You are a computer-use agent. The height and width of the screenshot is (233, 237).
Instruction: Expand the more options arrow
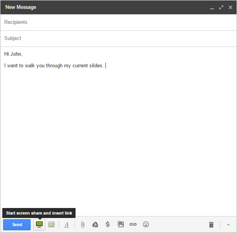tap(228, 225)
